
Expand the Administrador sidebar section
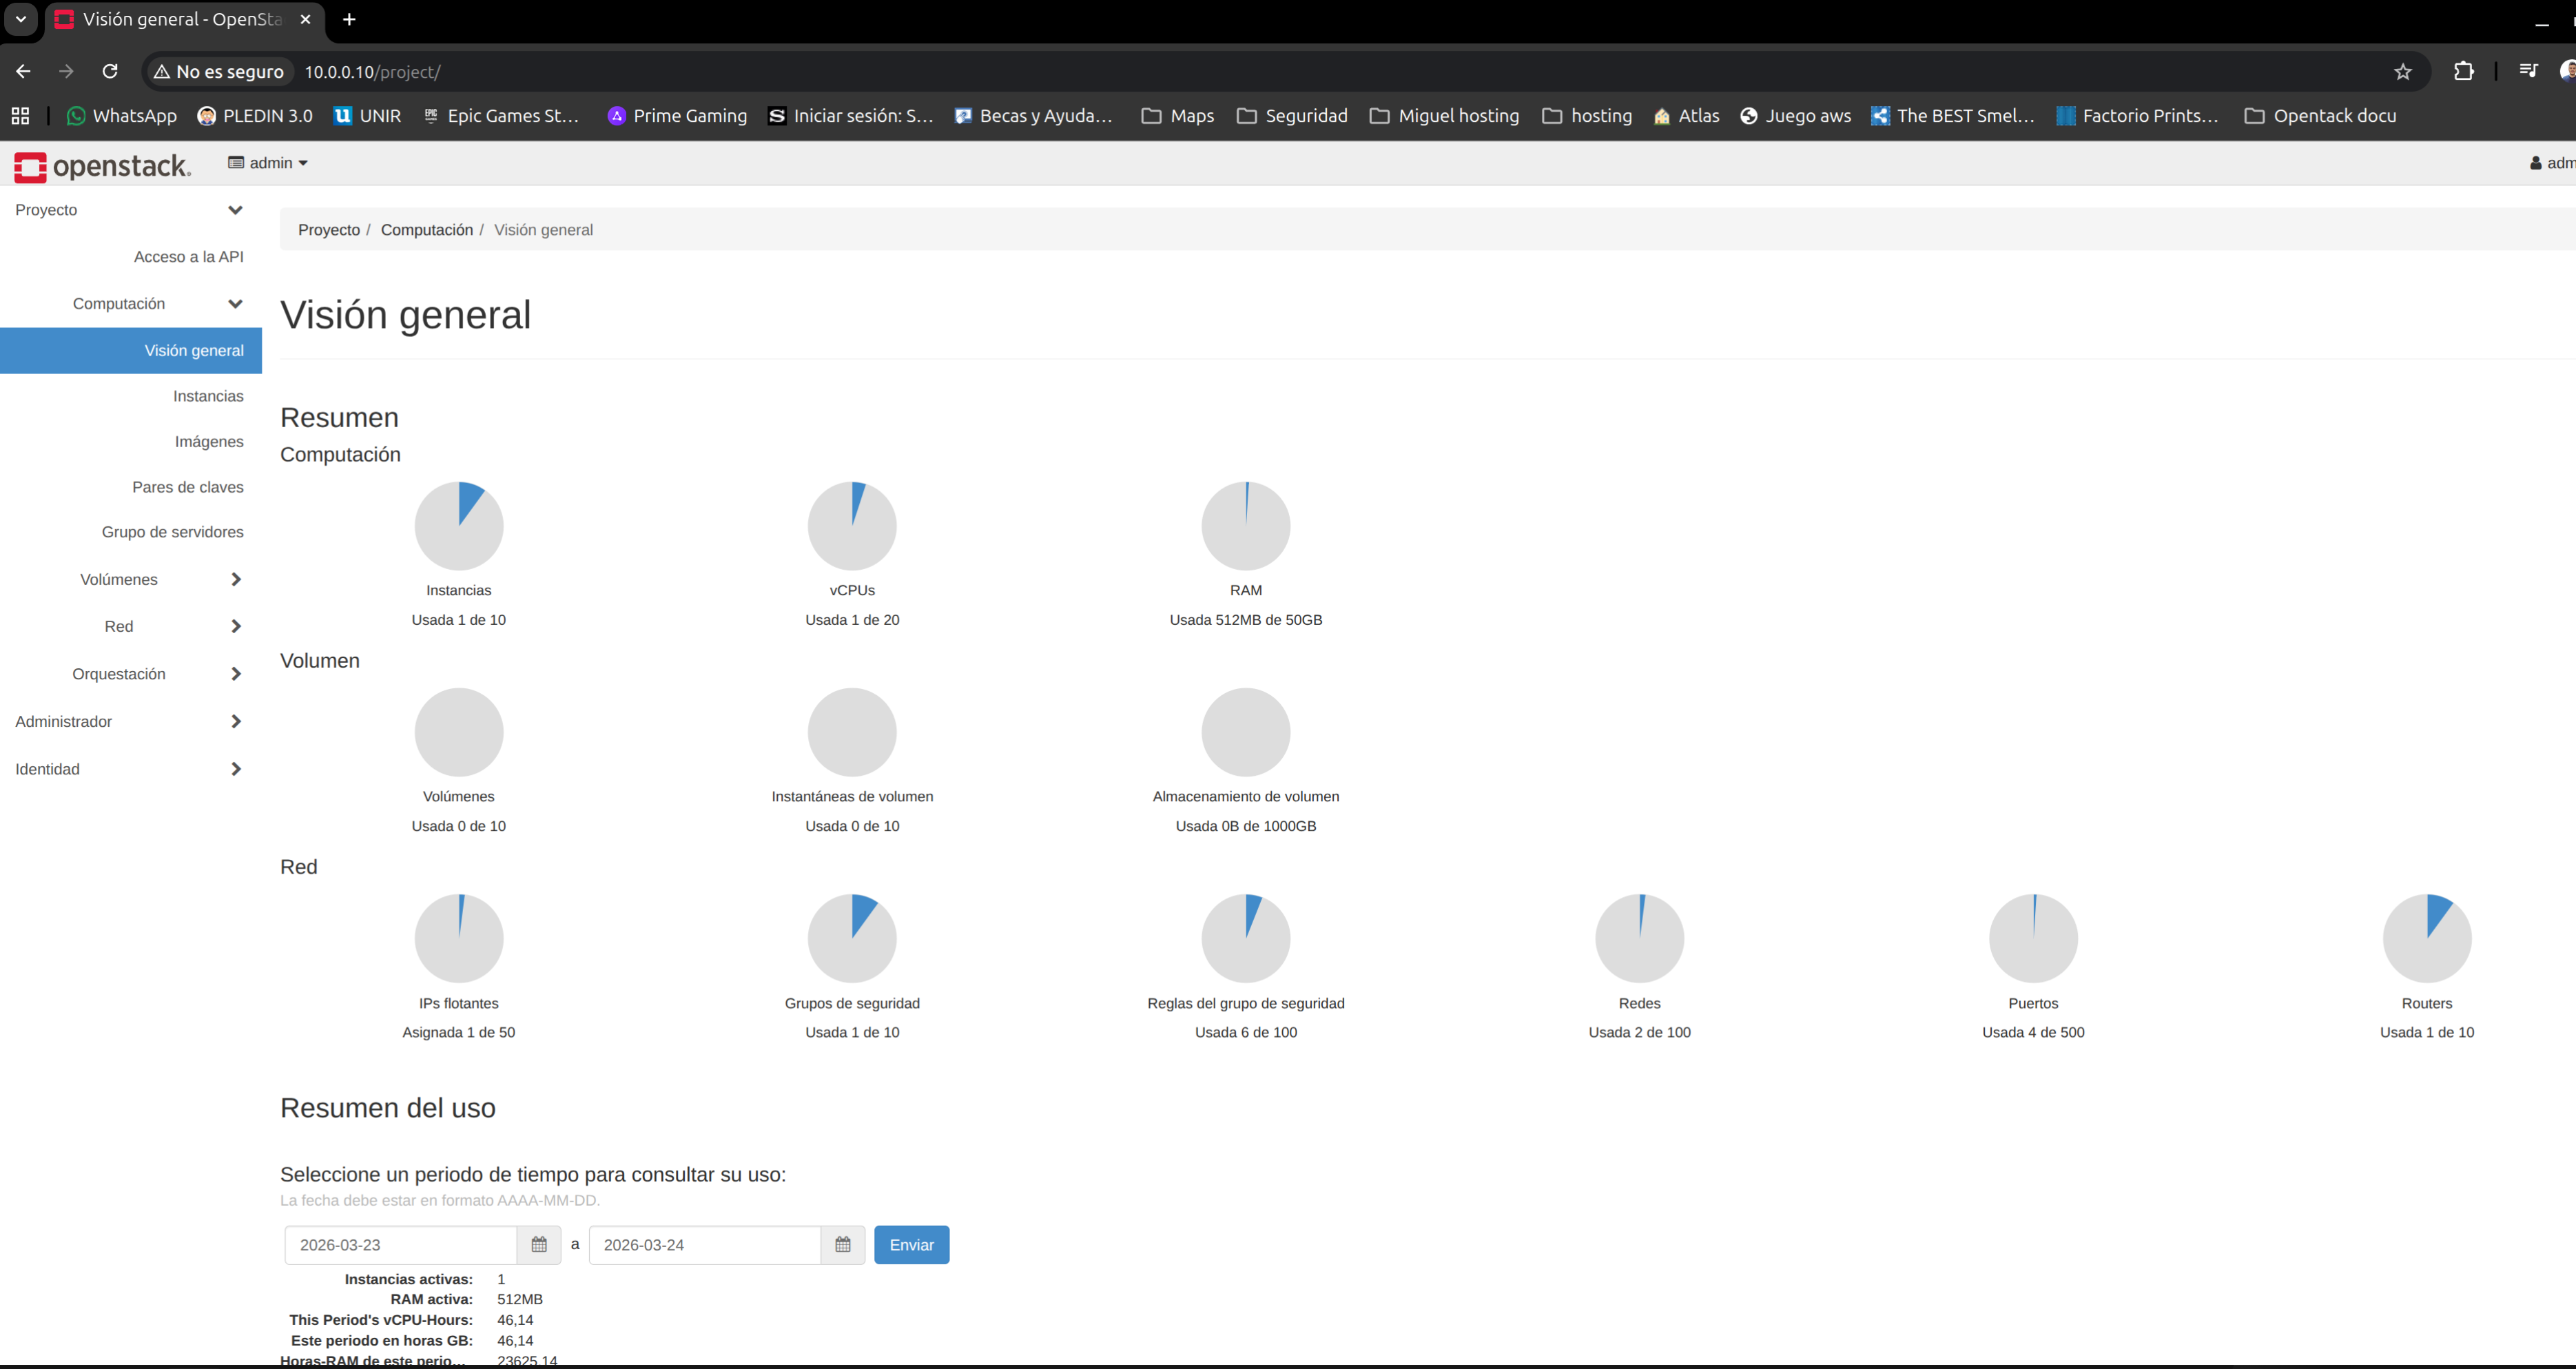tap(128, 721)
